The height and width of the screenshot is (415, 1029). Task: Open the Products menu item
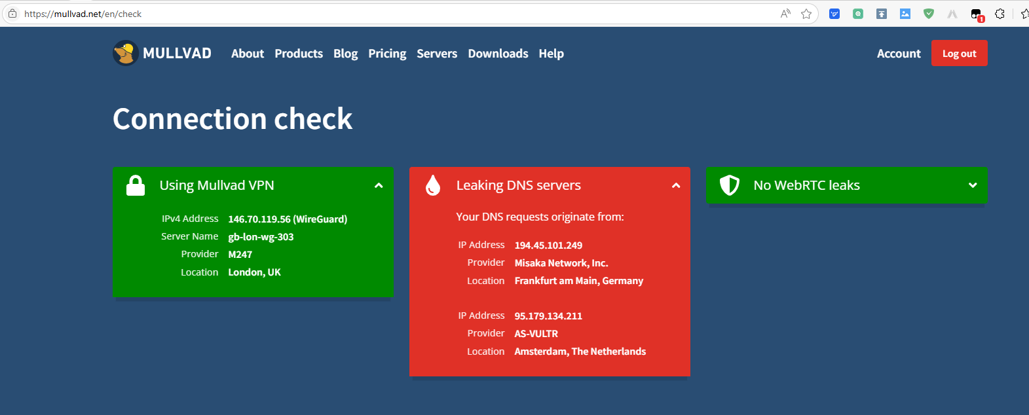click(299, 54)
